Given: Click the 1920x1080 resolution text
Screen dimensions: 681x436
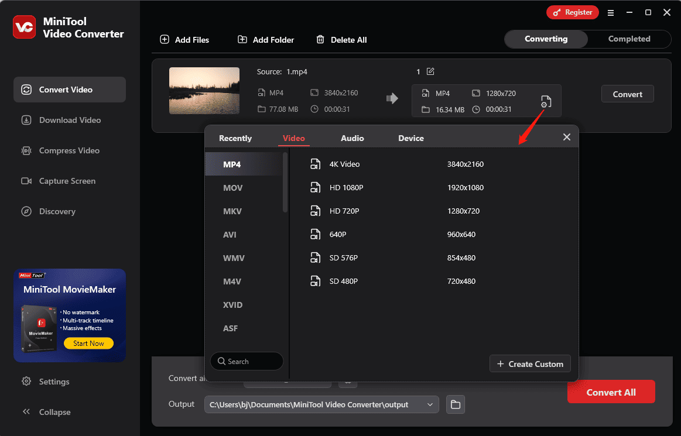Looking at the screenshot, I should pyautogui.click(x=465, y=188).
